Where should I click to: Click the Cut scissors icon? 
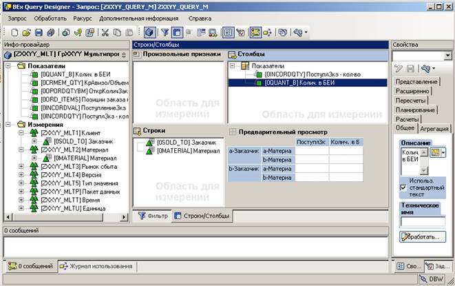(x=105, y=32)
